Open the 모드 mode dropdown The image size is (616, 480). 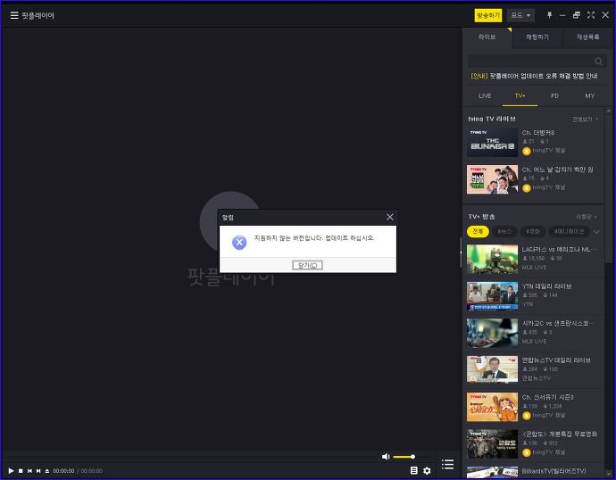coord(520,15)
